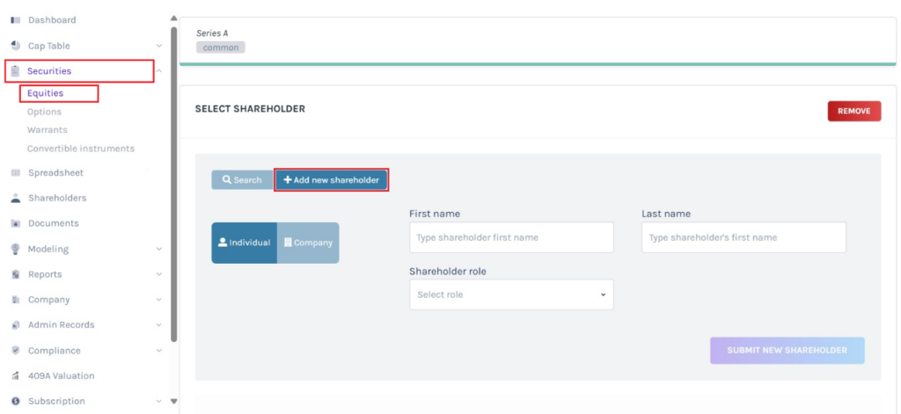Screen dimensions: 901x414
Task: Select the Company shareholder type
Action: [308, 243]
